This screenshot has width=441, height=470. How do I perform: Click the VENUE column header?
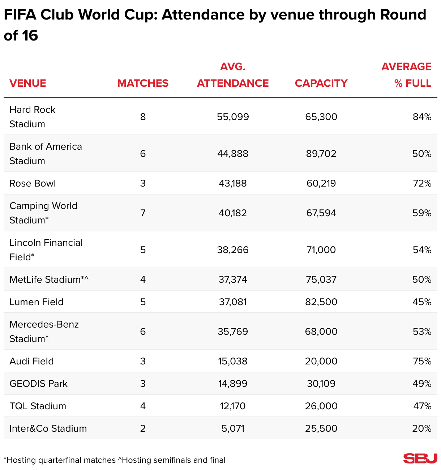pyautogui.click(x=28, y=83)
